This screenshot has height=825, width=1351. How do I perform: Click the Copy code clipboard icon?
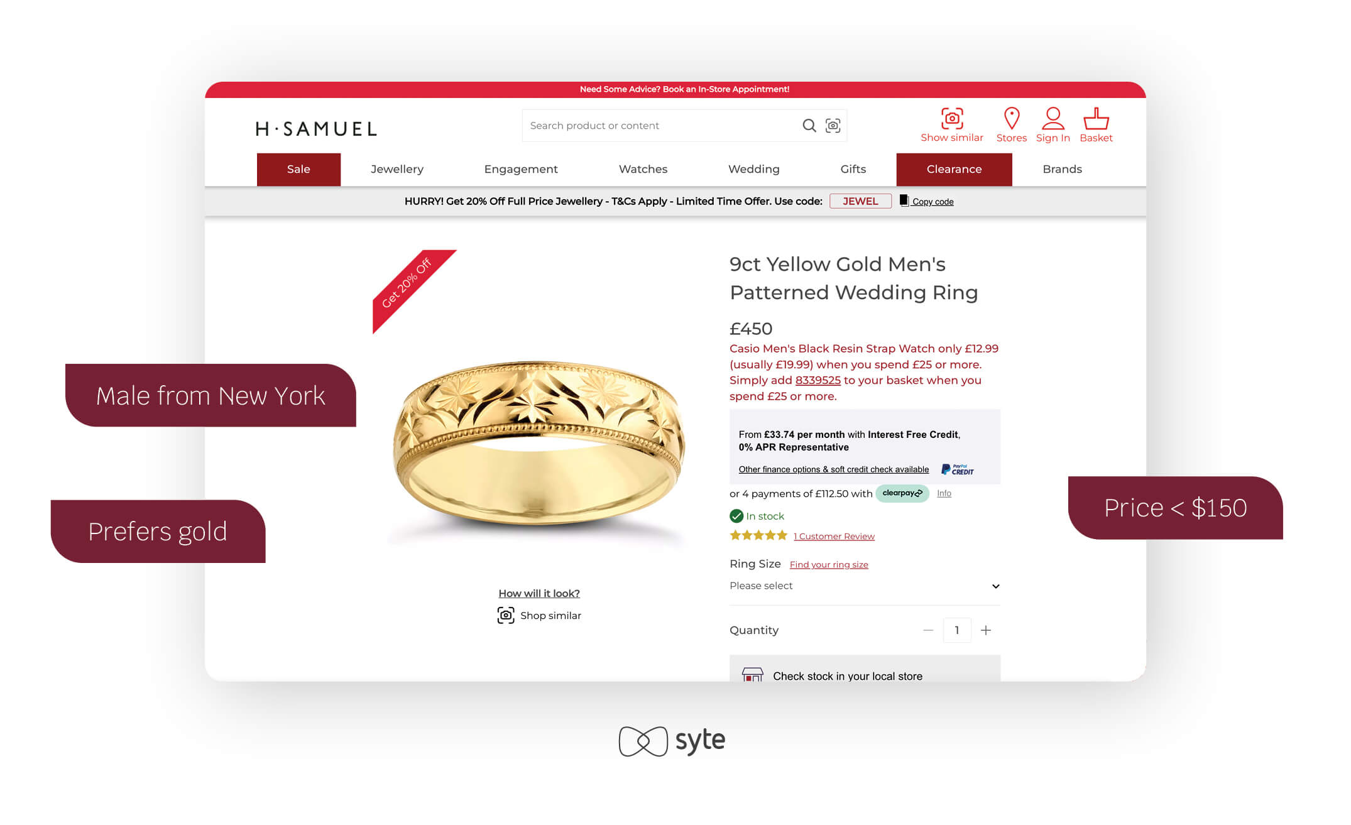point(904,200)
